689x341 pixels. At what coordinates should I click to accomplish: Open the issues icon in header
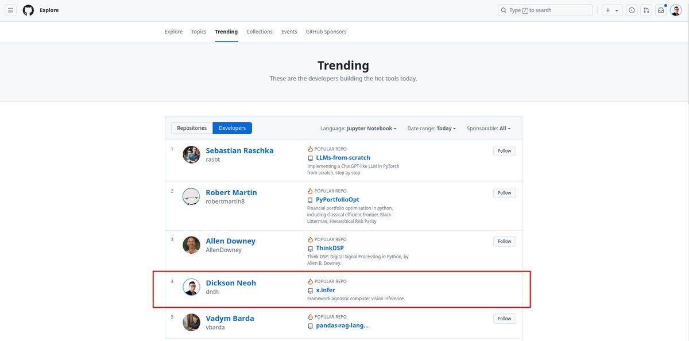click(632, 10)
